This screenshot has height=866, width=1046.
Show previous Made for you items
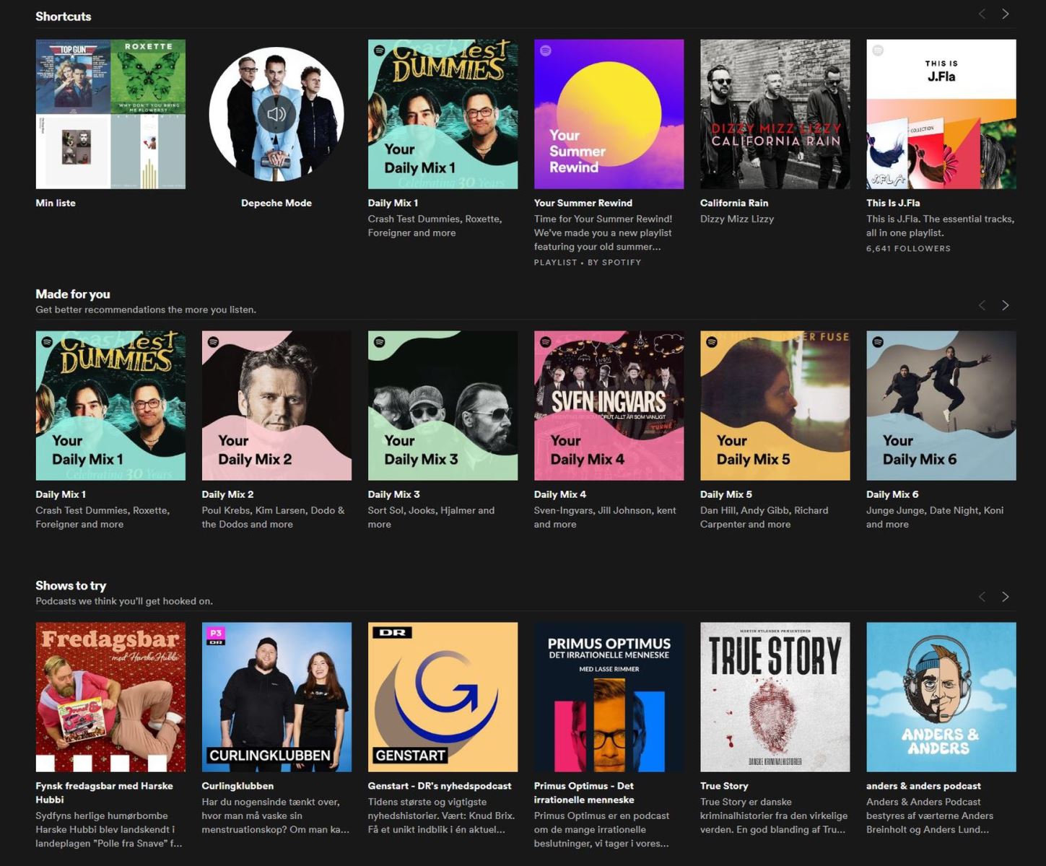click(x=982, y=305)
